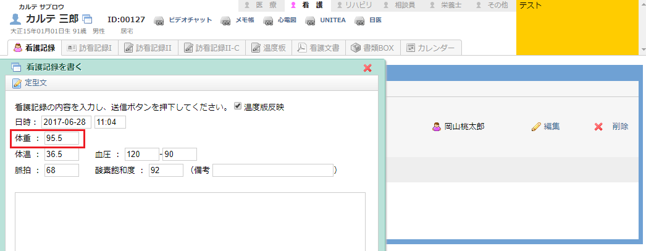The height and width of the screenshot is (251, 646).
Task: Select the 医療 role tab
Action: (261, 6)
